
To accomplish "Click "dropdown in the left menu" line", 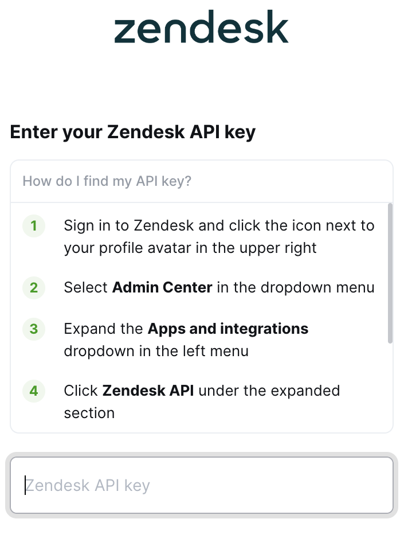I will pyautogui.click(x=156, y=351).
